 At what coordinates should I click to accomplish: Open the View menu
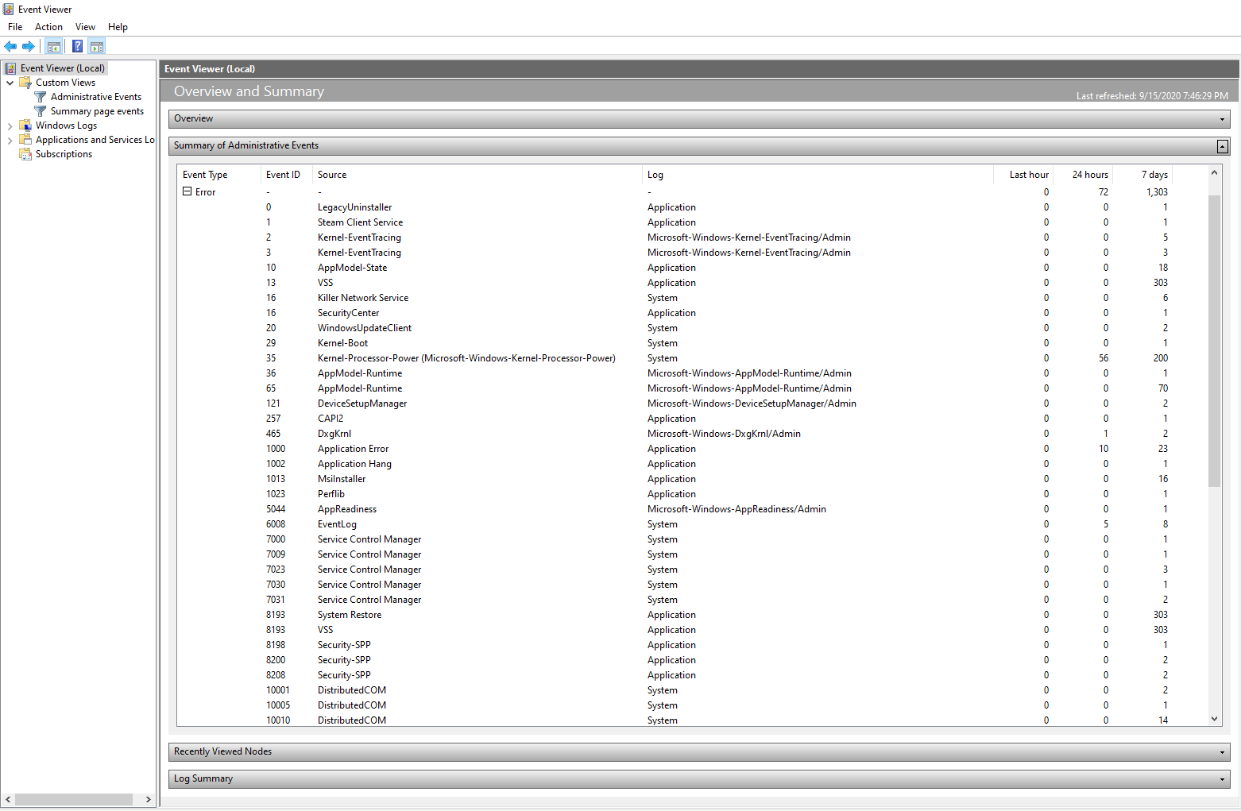[x=85, y=27]
